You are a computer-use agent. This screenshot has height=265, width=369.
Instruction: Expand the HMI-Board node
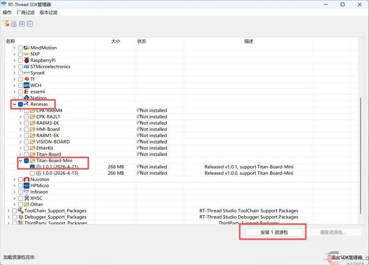20,129
